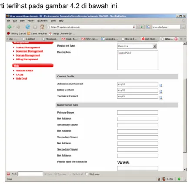The width and height of the screenshot is (189, 184).
Task: Open the Bookmarks menu
Action: (x=43, y=21)
